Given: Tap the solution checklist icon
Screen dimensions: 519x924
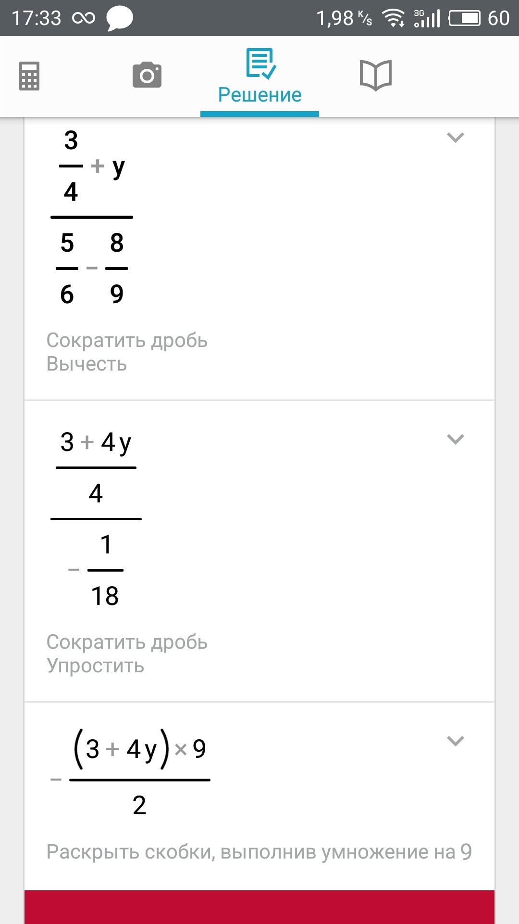Looking at the screenshot, I should 260,63.
